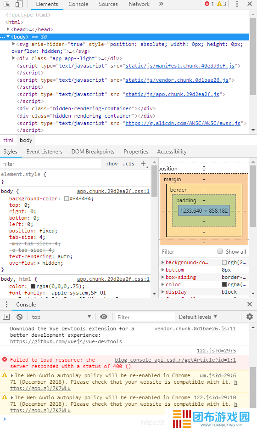Expand computed background-color property

point(163,262)
